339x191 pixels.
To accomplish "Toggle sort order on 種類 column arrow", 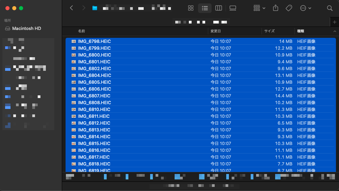I will [x=335, y=31].
